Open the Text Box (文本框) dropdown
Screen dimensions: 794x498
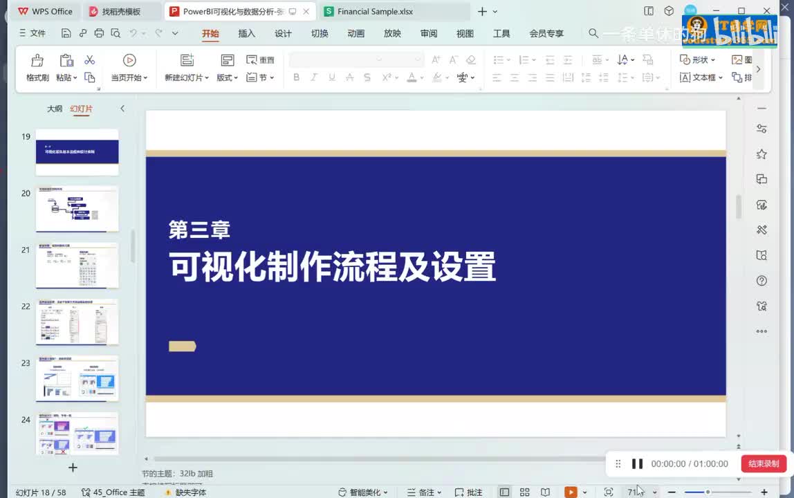(701, 77)
